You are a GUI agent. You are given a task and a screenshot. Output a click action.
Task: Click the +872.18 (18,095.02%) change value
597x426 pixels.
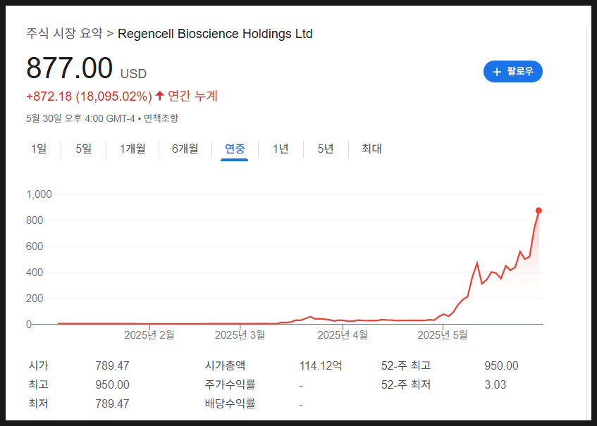click(x=89, y=96)
